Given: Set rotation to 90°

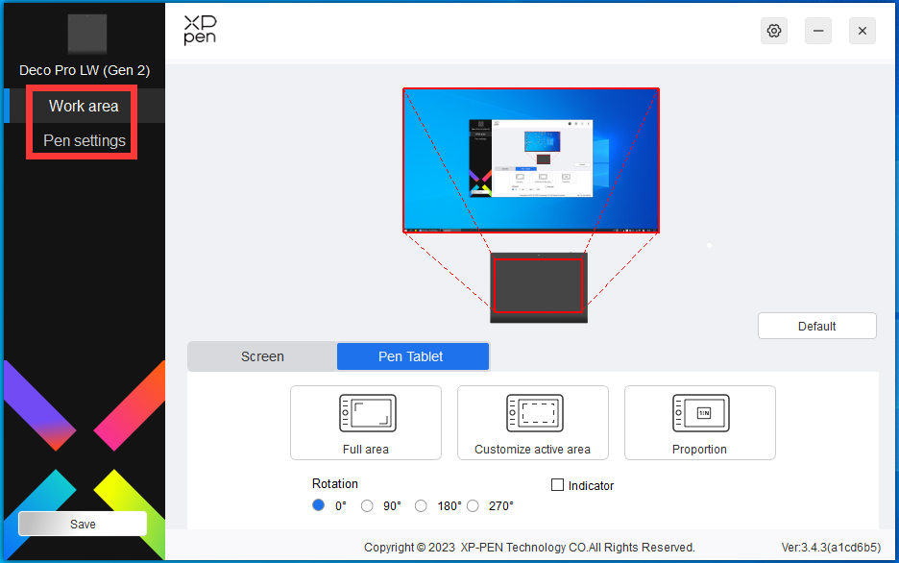Looking at the screenshot, I should click(367, 505).
